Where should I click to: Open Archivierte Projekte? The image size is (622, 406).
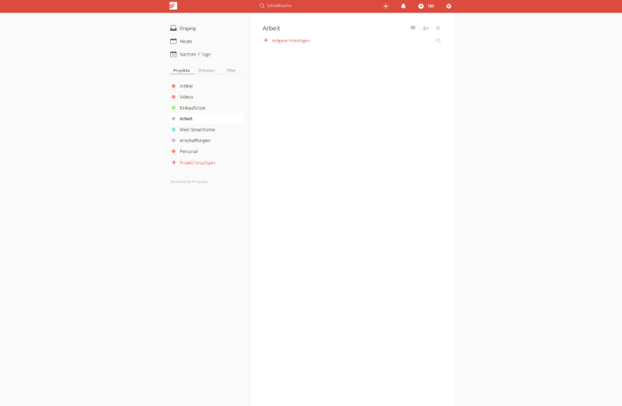(x=189, y=181)
